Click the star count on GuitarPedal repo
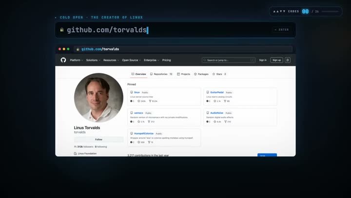 (217, 101)
